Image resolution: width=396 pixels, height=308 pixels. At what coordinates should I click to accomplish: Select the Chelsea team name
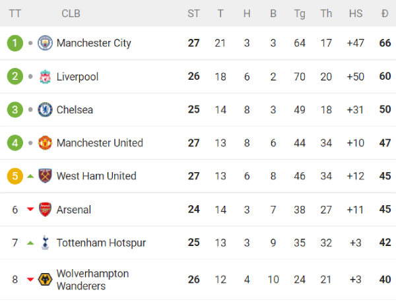coord(75,109)
